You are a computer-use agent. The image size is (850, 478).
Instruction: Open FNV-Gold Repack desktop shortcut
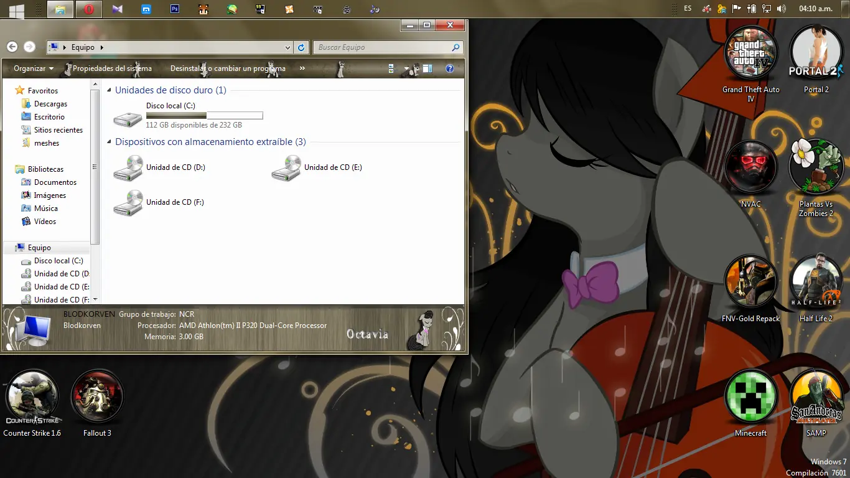(x=750, y=289)
